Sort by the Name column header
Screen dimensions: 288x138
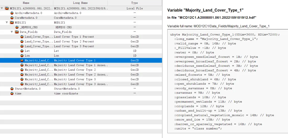point(26,3)
